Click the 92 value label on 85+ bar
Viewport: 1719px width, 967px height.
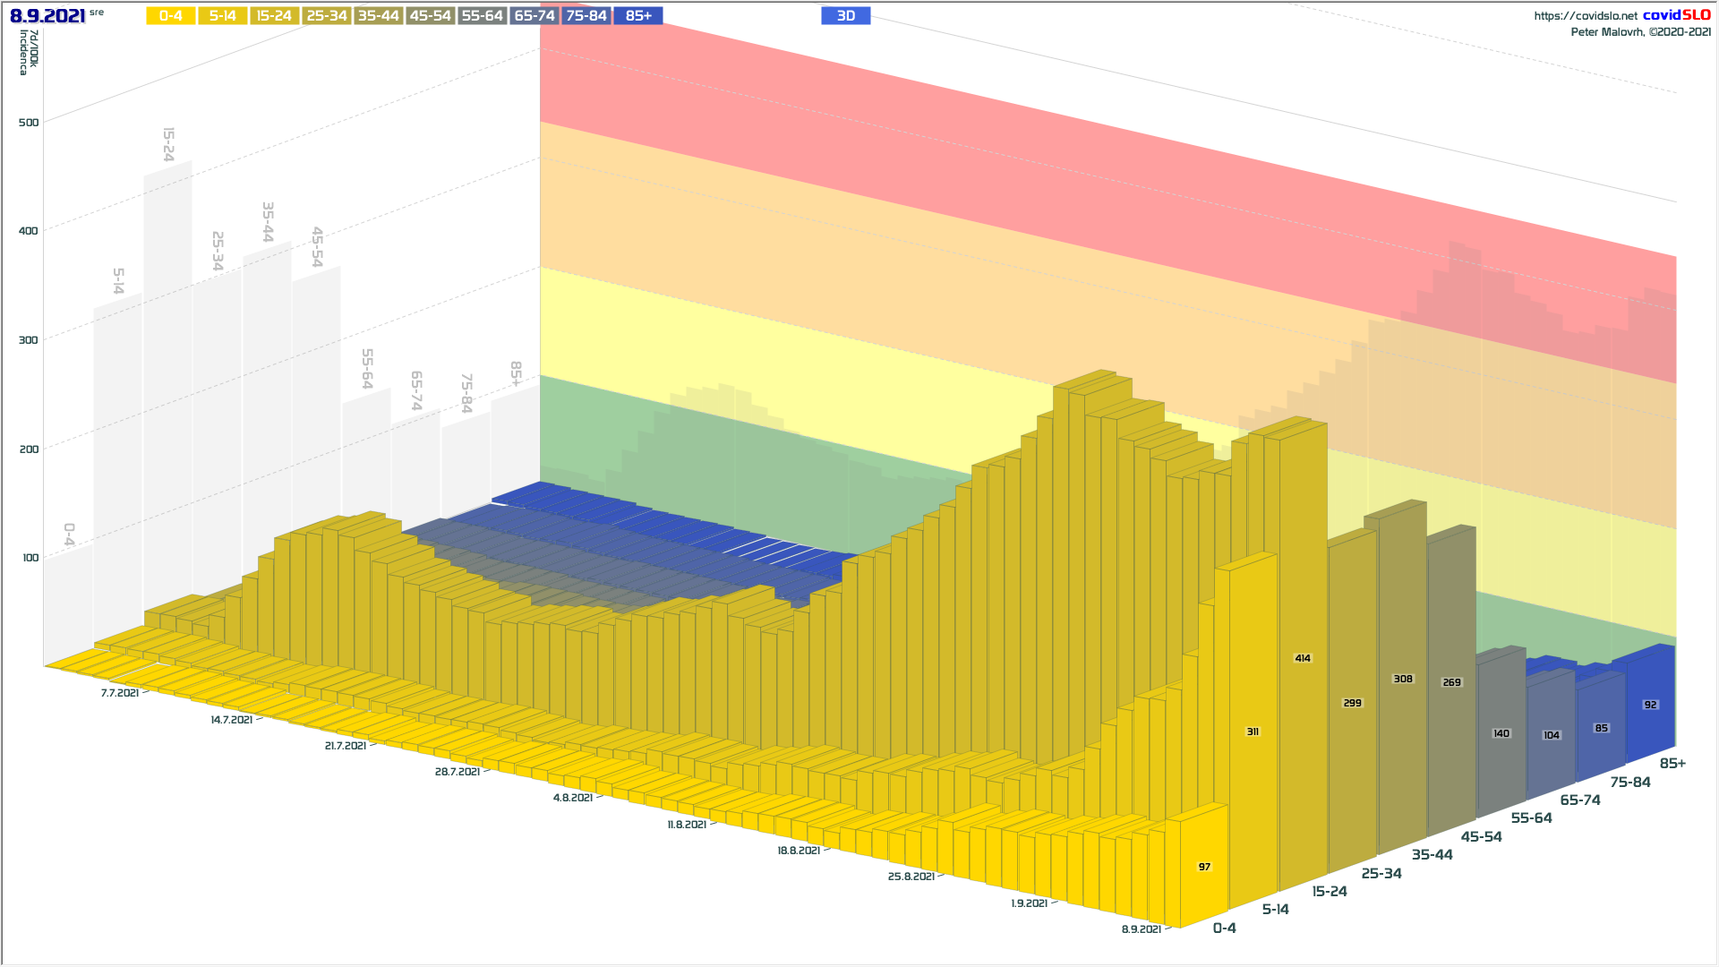click(1650, 705)
